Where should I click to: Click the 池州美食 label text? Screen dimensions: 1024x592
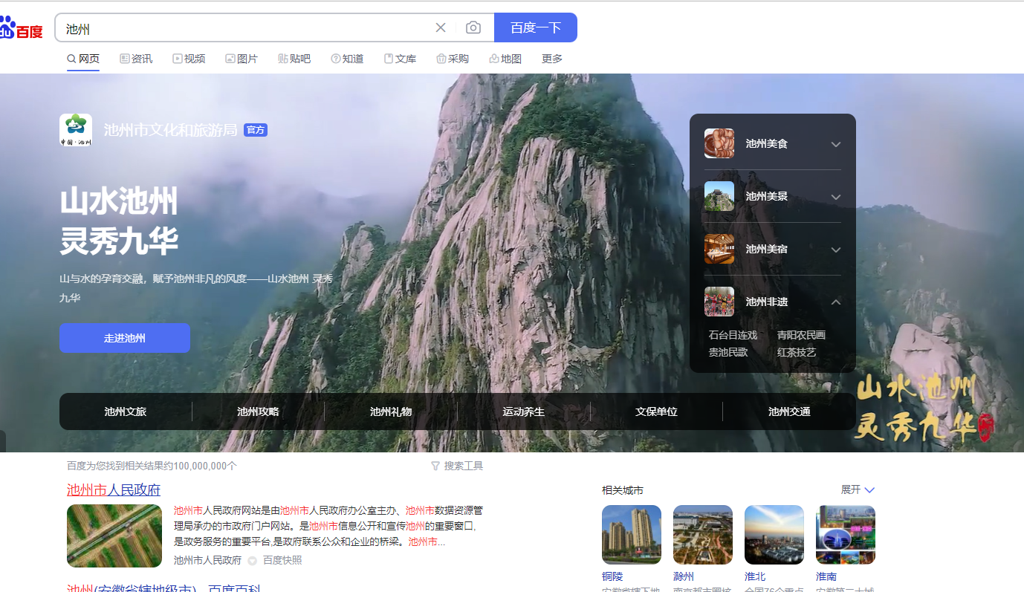point(767,143)
